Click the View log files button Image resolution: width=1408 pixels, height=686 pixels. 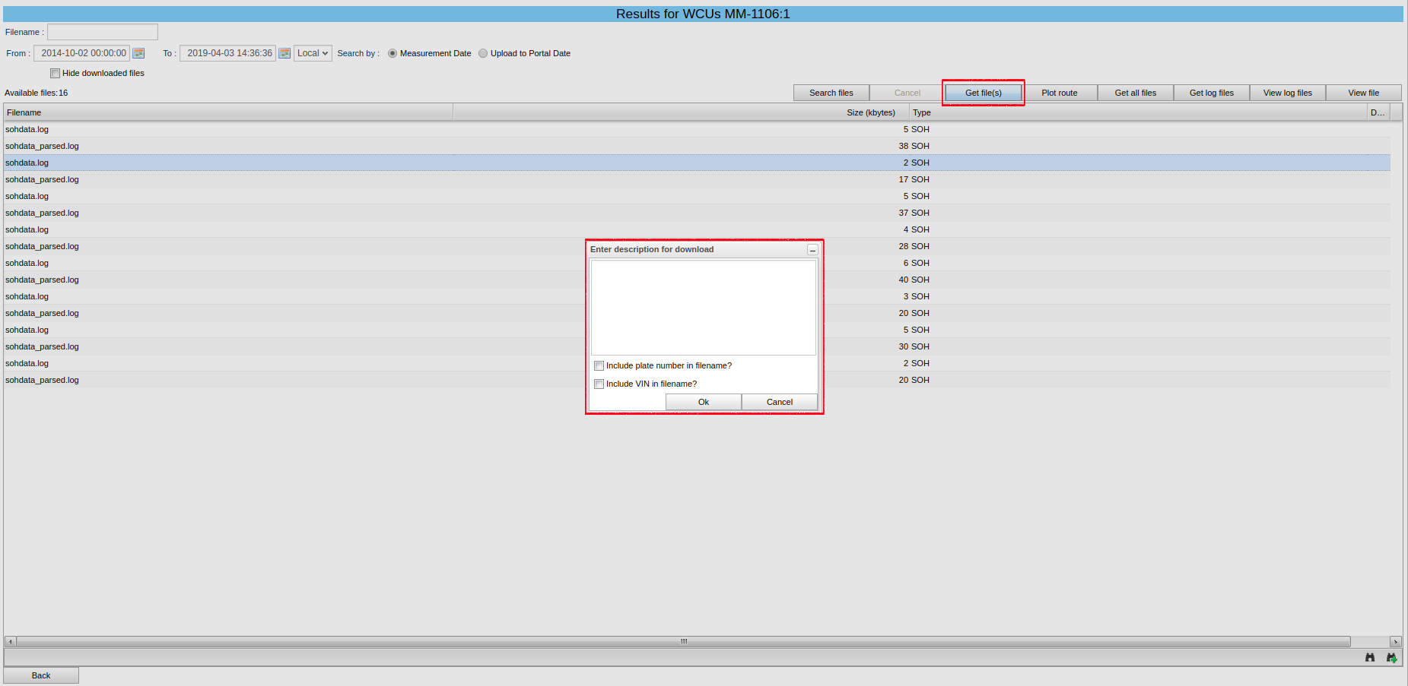click(1287, 93)
